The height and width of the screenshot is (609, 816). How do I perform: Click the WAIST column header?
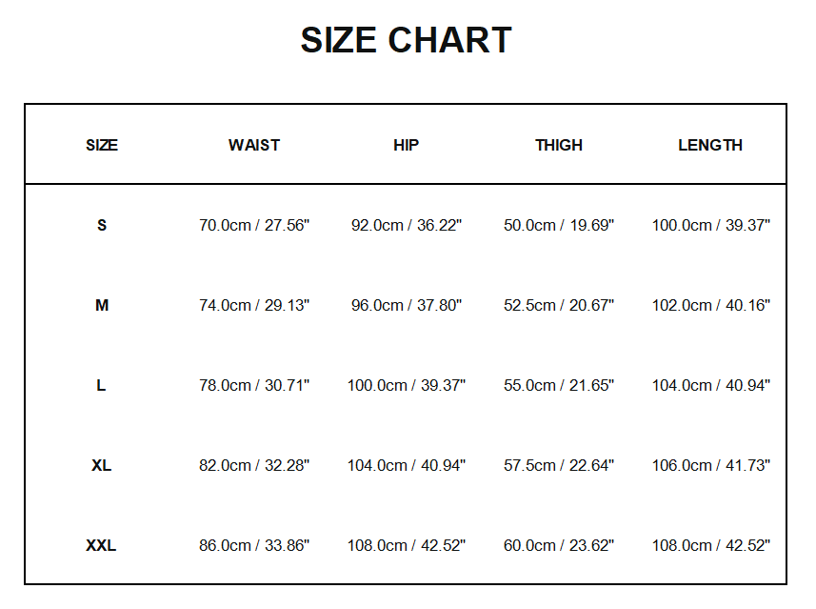(x=254, y=146)
